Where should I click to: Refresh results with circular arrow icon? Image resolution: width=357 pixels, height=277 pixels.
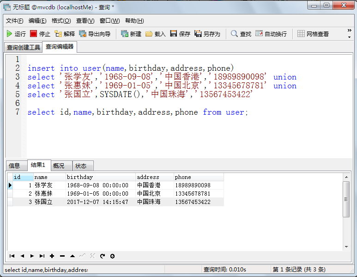103,256
